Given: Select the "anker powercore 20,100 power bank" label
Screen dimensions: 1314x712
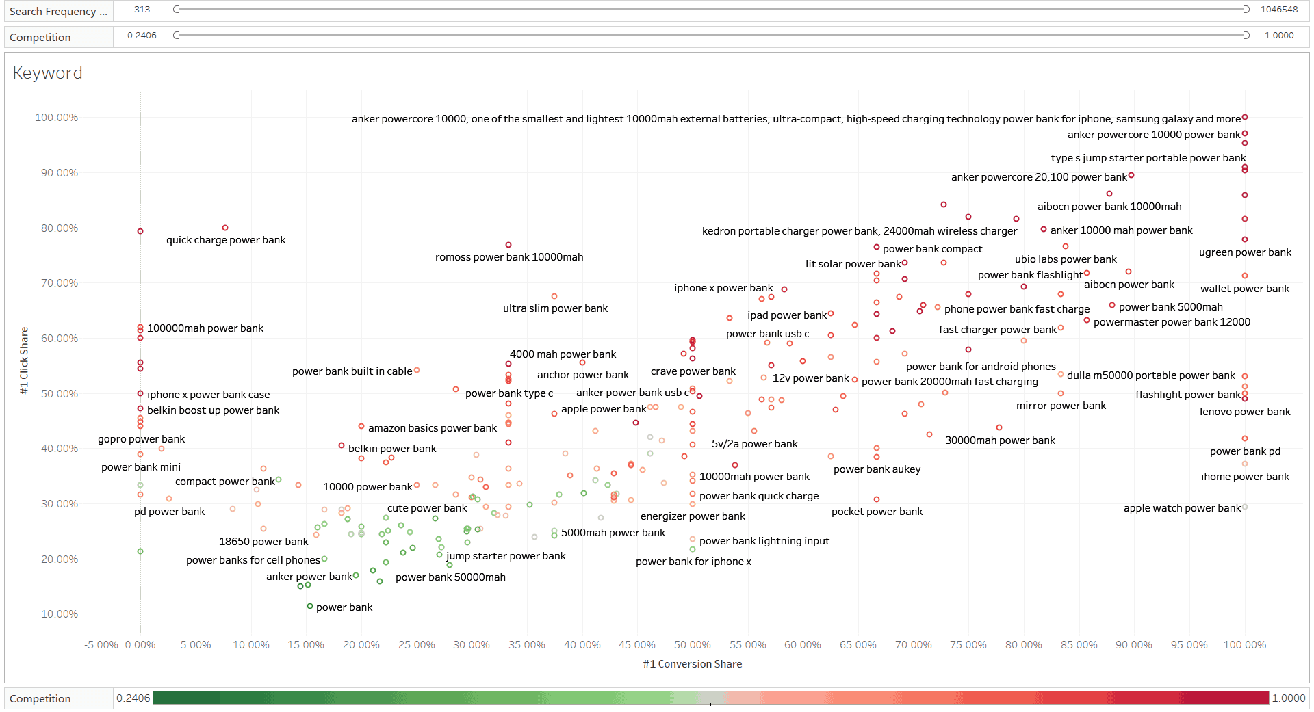Looking at the screenshot, I should [x=1039, y=177].
